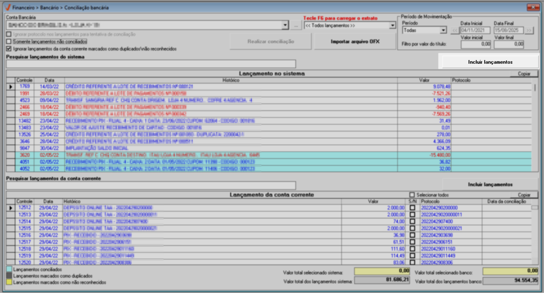Tick the S/N checkbox for row 12518
Viewport: 544px width, 293px height.
(x=412, y=249)
